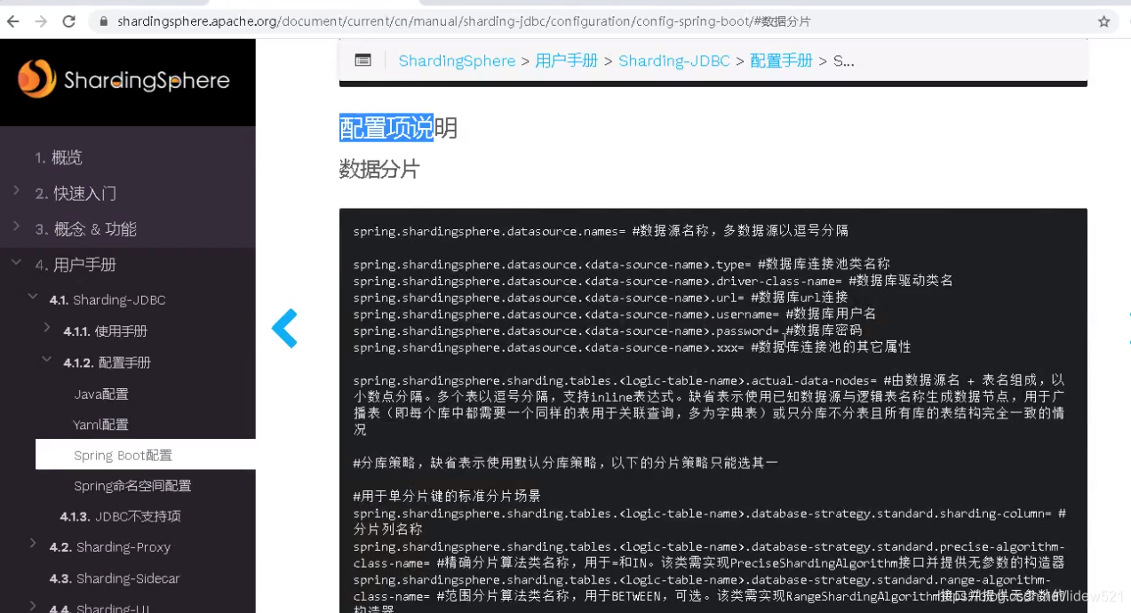Open 4.2. Sharding-Proxy in sidebar
1131x613 pixels.
click(x=110, y=547)
